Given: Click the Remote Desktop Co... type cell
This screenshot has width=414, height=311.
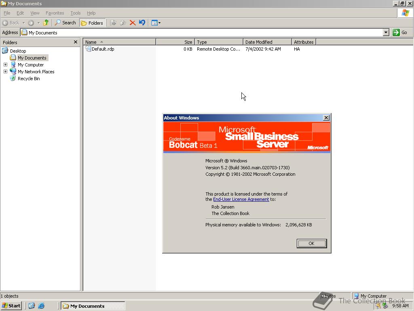Looking at the screenshot, I should coord(219,49).
